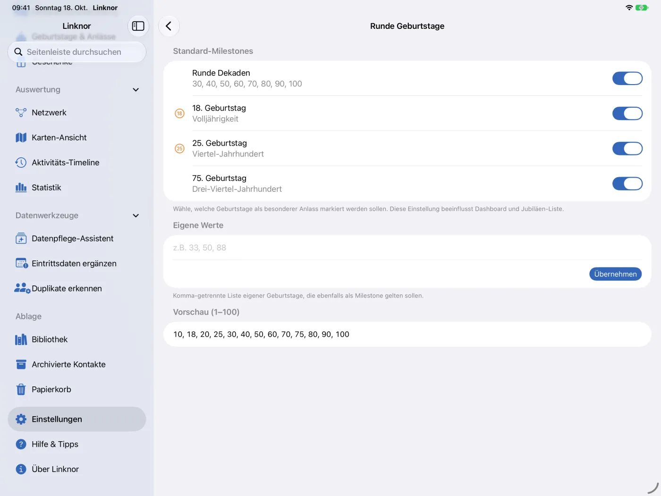This screenshot has height=496, width=661.
Task: Click the Einstellungen gear icon
Action: [x=21, y=419]
